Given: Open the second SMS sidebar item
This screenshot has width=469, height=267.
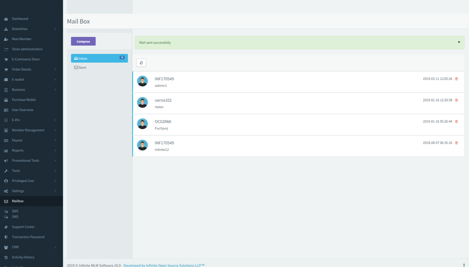Looking at the screenshot, I should (x=15, y=217).
